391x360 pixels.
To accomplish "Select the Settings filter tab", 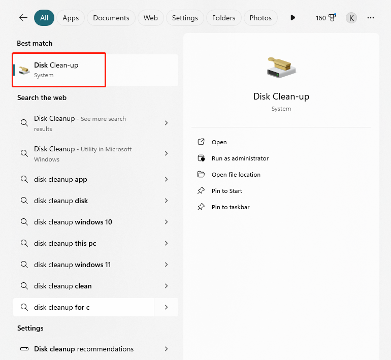I will (x=185, y=18).
